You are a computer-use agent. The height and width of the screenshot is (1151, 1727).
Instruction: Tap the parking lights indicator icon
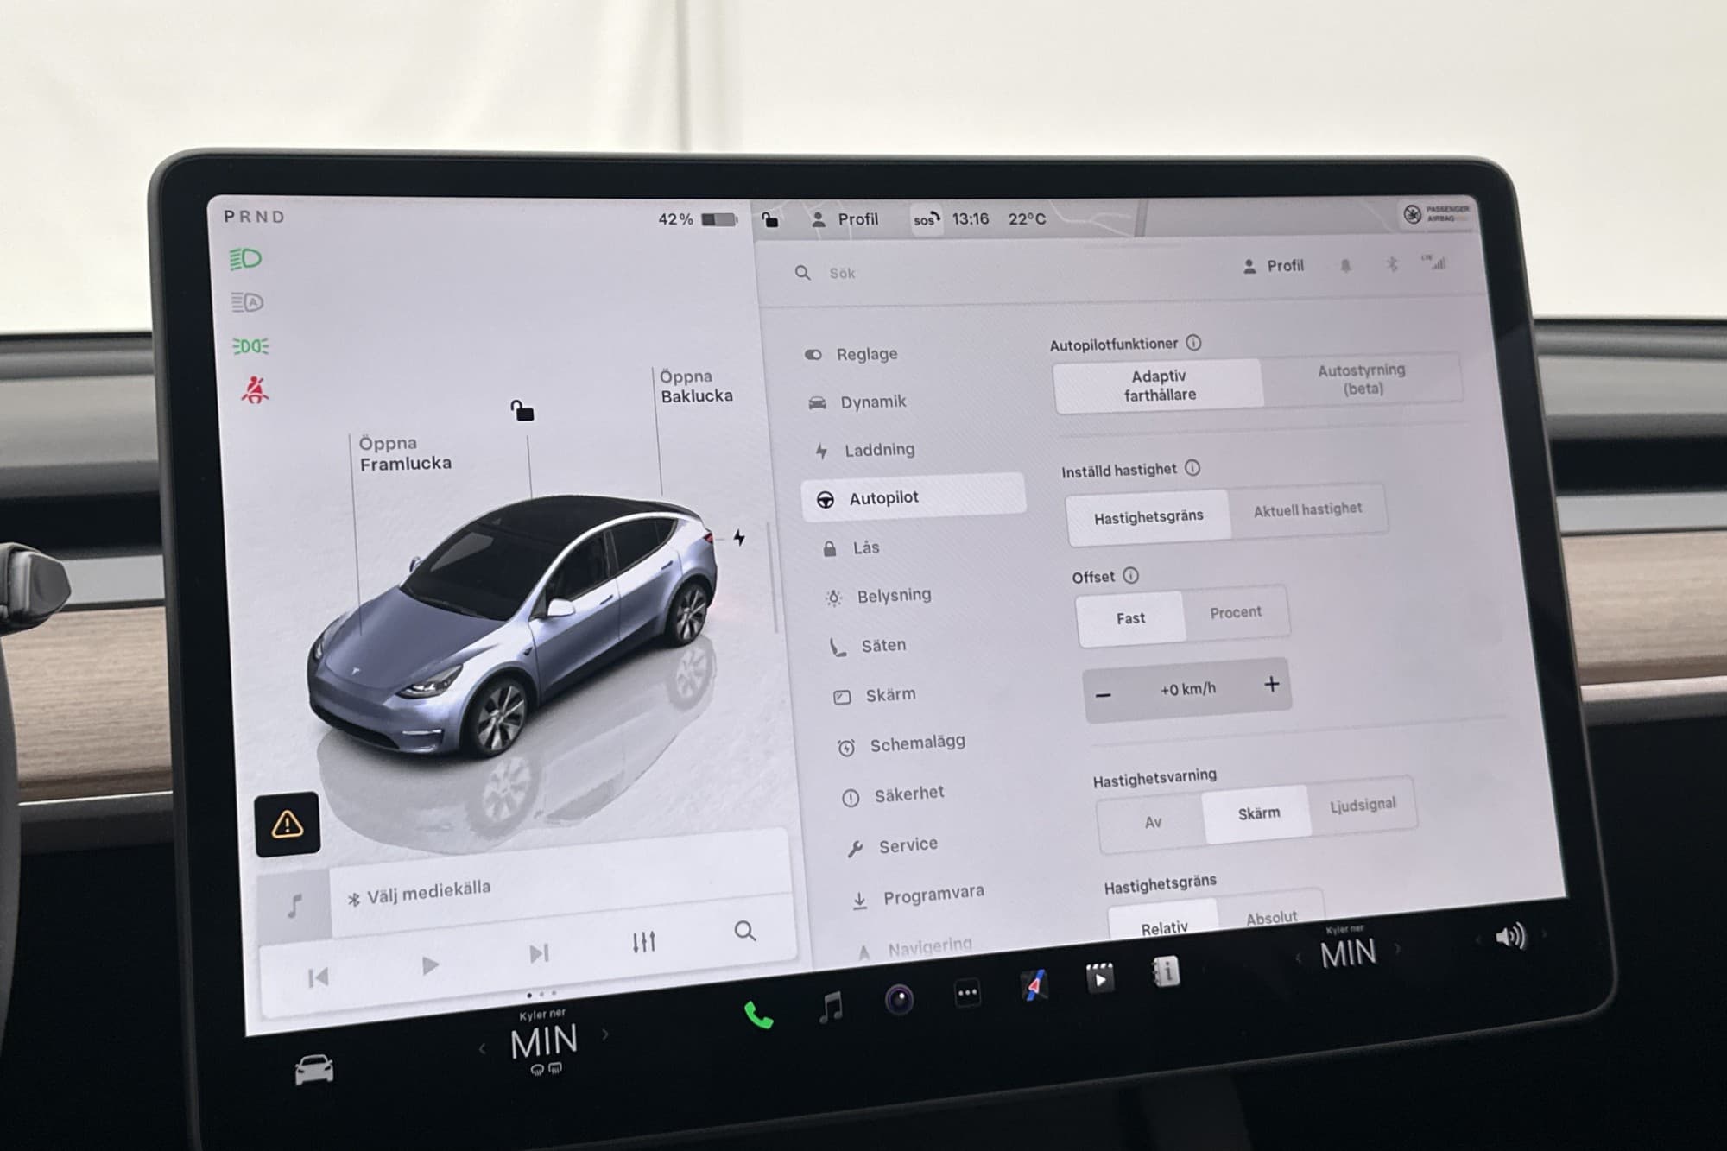tap(250, 346)
